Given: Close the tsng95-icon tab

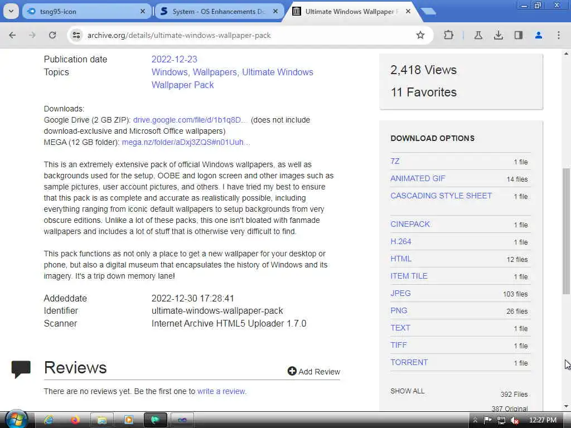Looking at the screenshot, I should click(x=143, y=11).
